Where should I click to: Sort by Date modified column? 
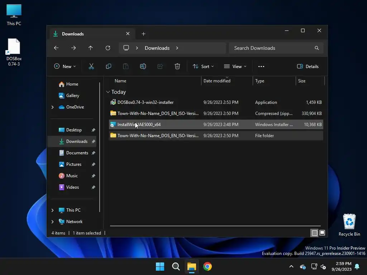(x=217, y=81)
